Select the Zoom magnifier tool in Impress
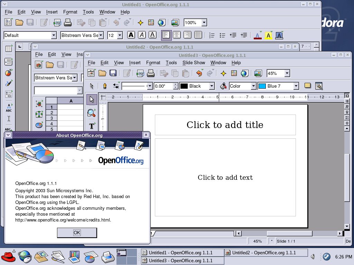Image resolution: width=354 pixels, height=265 pixels. 91,112
